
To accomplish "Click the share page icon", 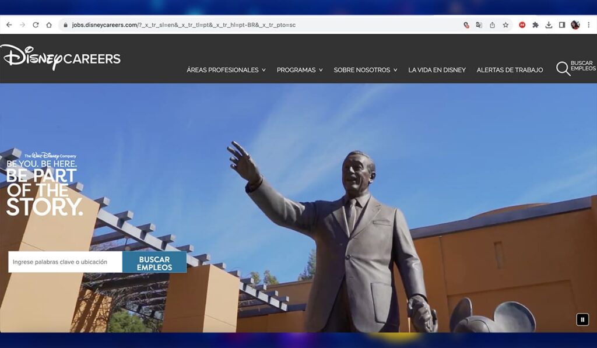I will (492, 25).
